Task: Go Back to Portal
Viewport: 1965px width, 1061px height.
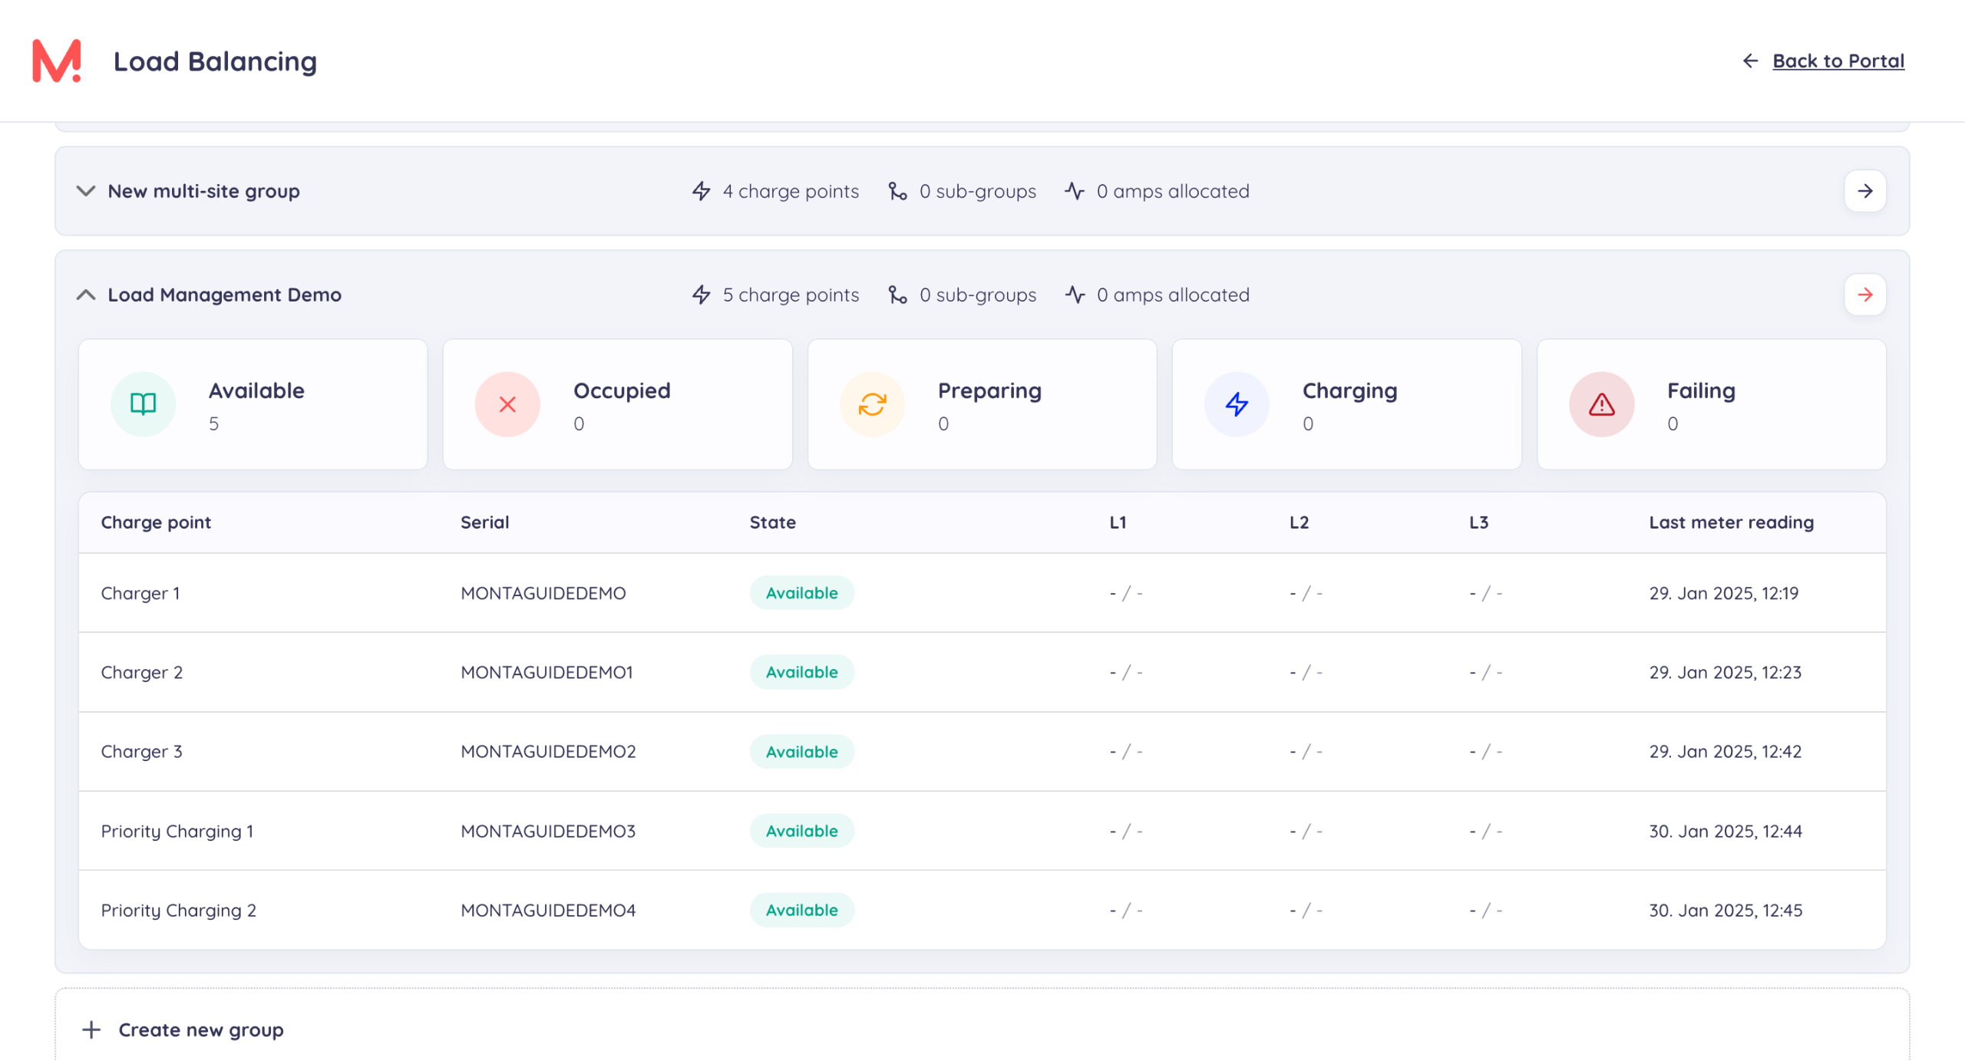Action: point(1838,61)
